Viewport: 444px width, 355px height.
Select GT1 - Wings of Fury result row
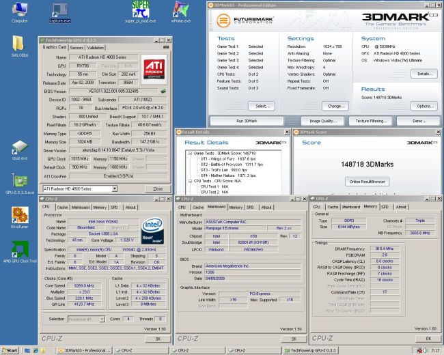click(228, 159)
